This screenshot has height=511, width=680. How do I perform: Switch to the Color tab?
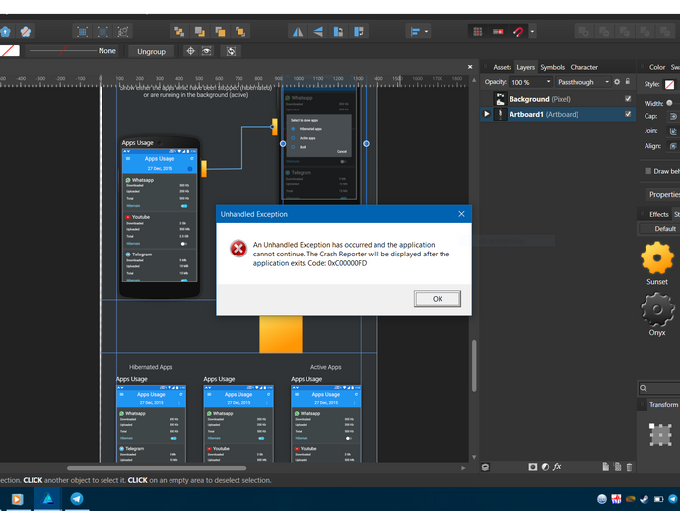click(x=657, y=67)
